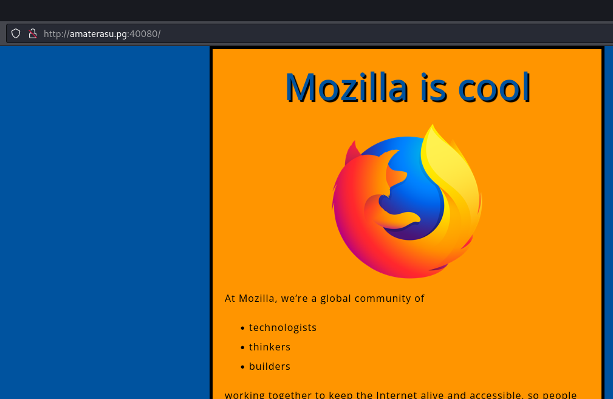Select the "technologists" list item
Screen dimensions: 613x399
[283, 327]
